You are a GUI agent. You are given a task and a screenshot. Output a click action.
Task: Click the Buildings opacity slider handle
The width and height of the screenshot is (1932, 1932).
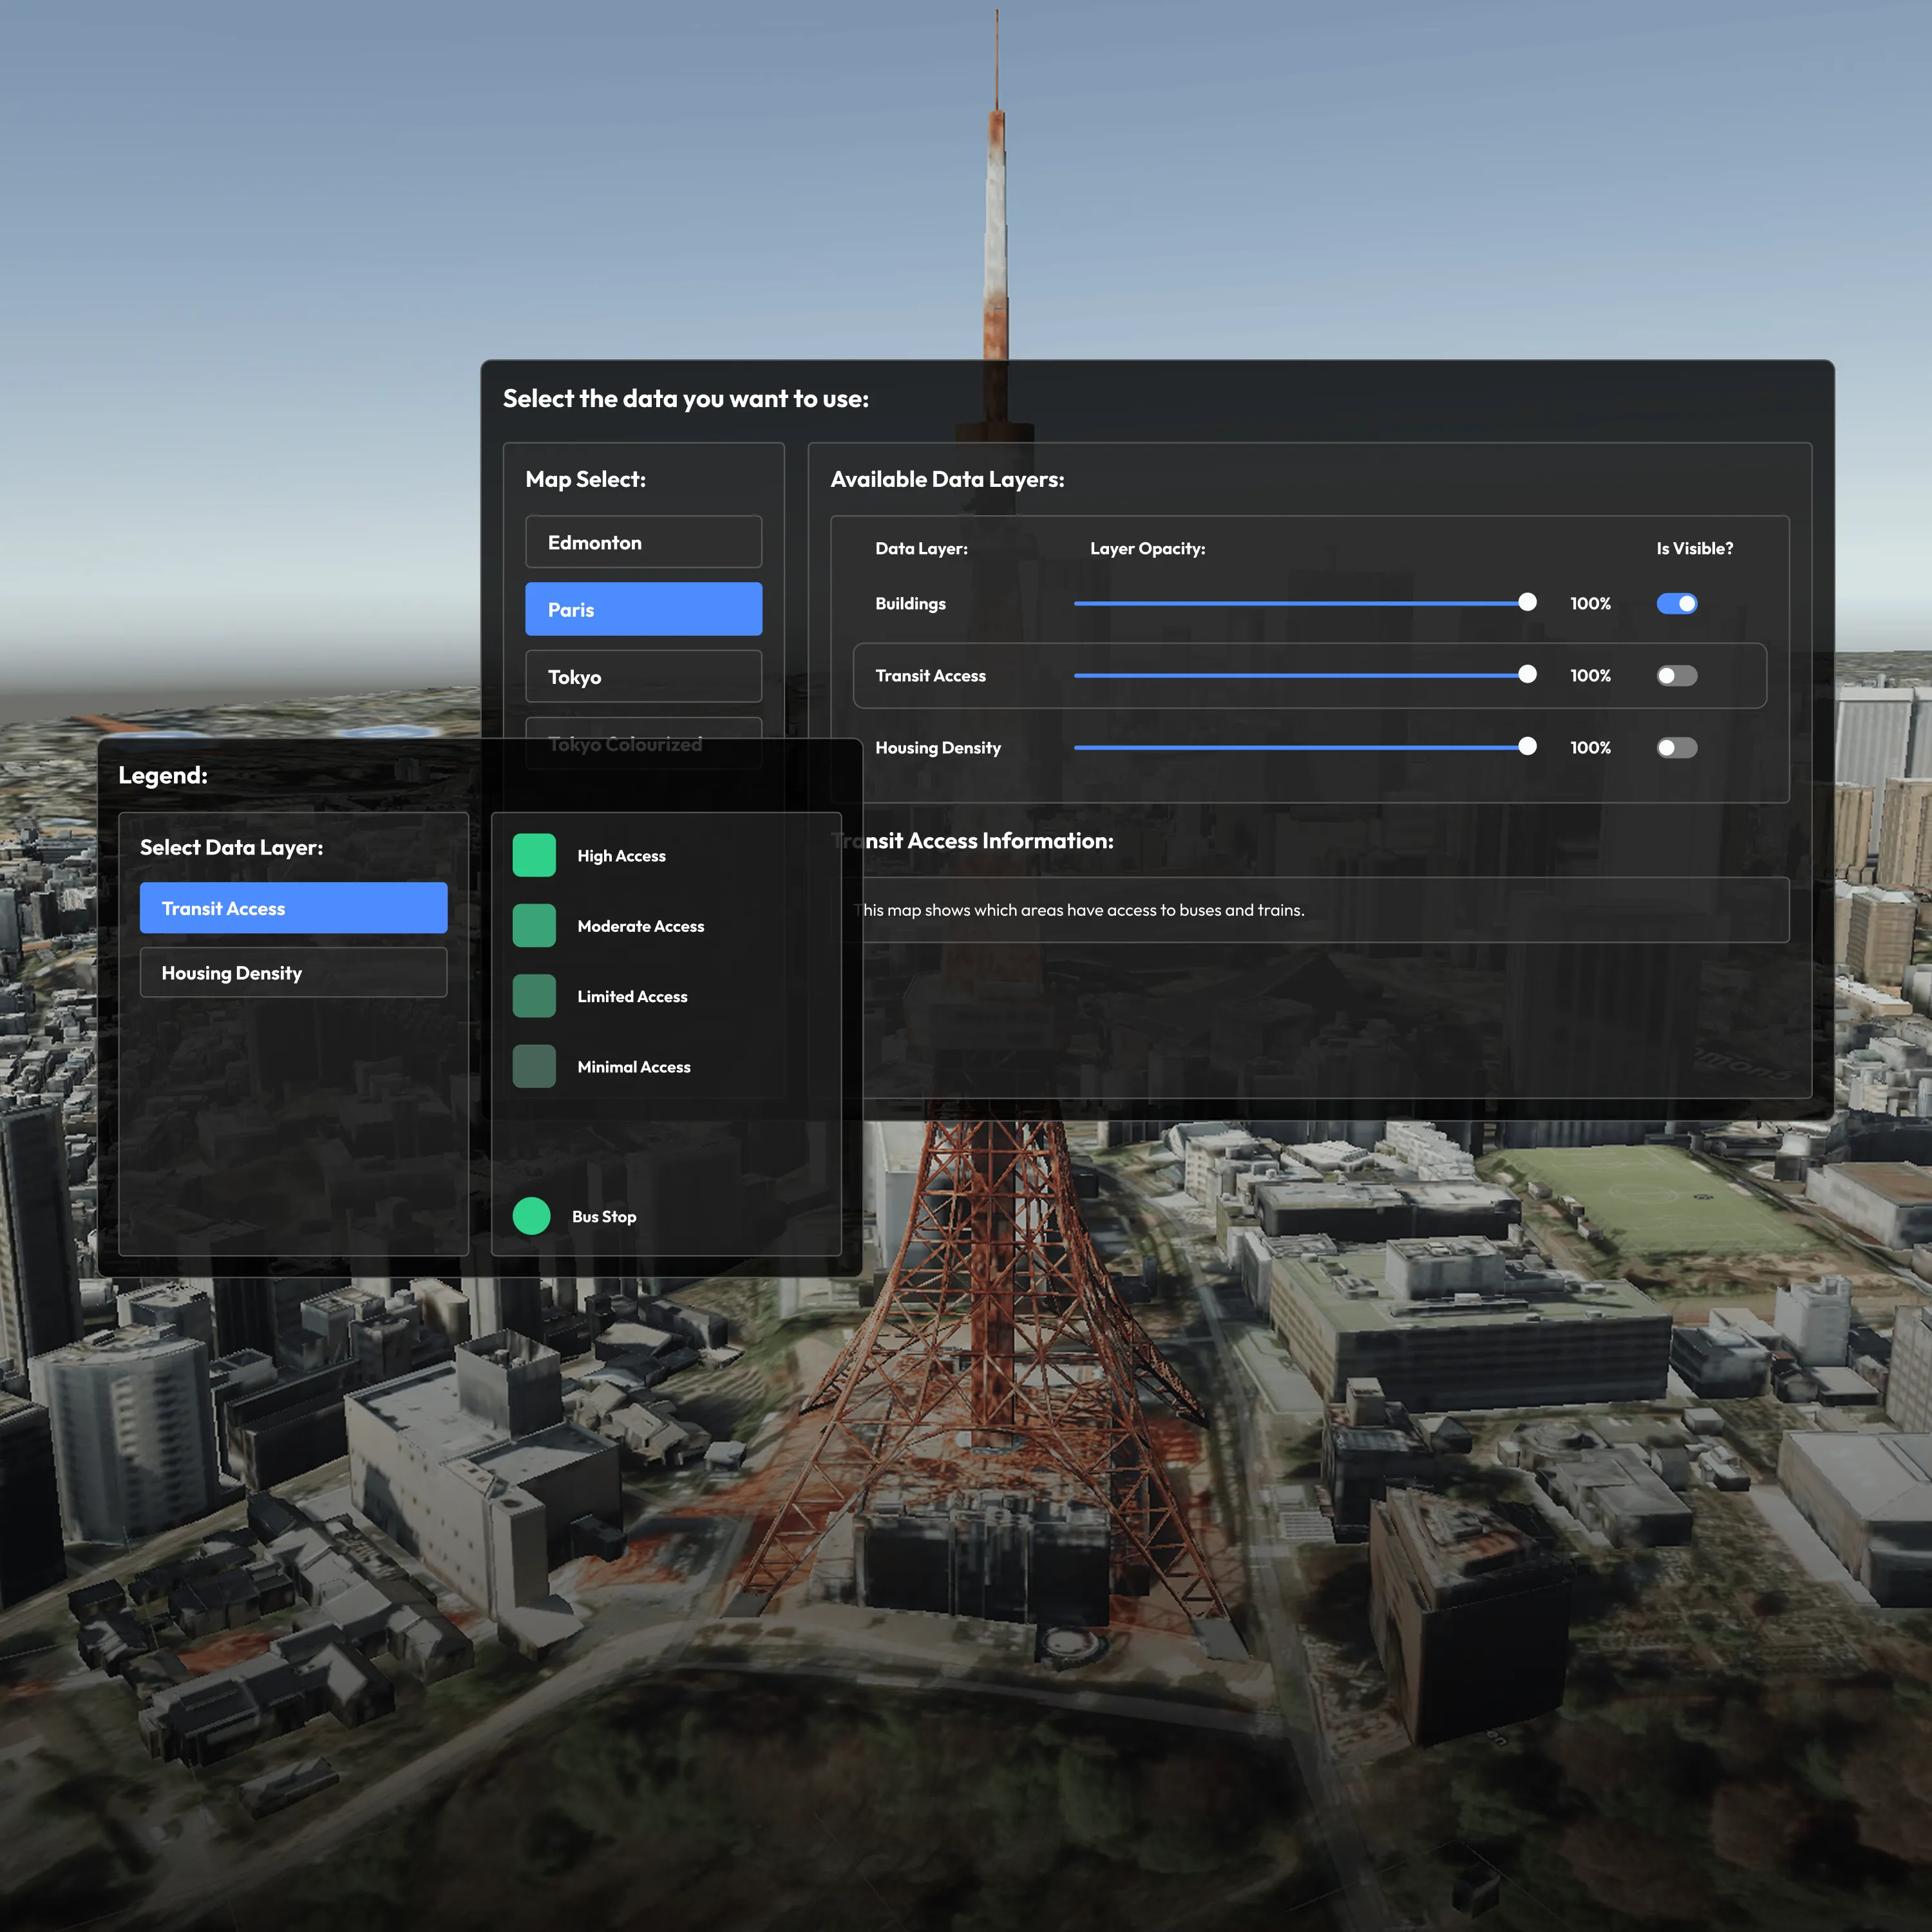pyautogui.click(x=1527, y=602)
